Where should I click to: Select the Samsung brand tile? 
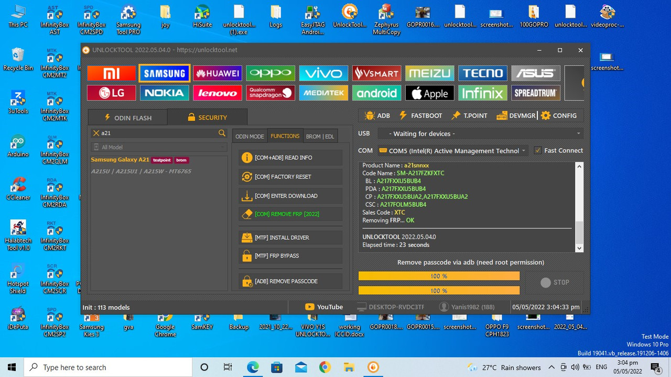click(165, 73)
